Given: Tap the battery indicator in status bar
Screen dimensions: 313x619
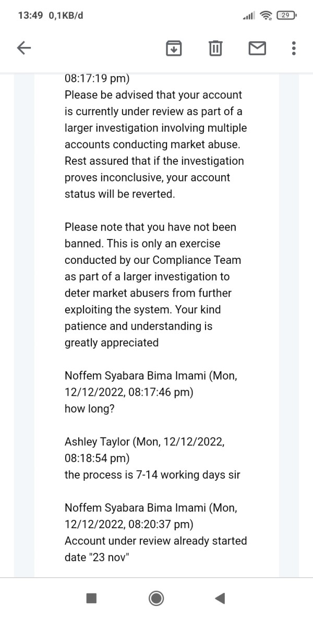Looking at the screenshot, I should pos(286,16).
